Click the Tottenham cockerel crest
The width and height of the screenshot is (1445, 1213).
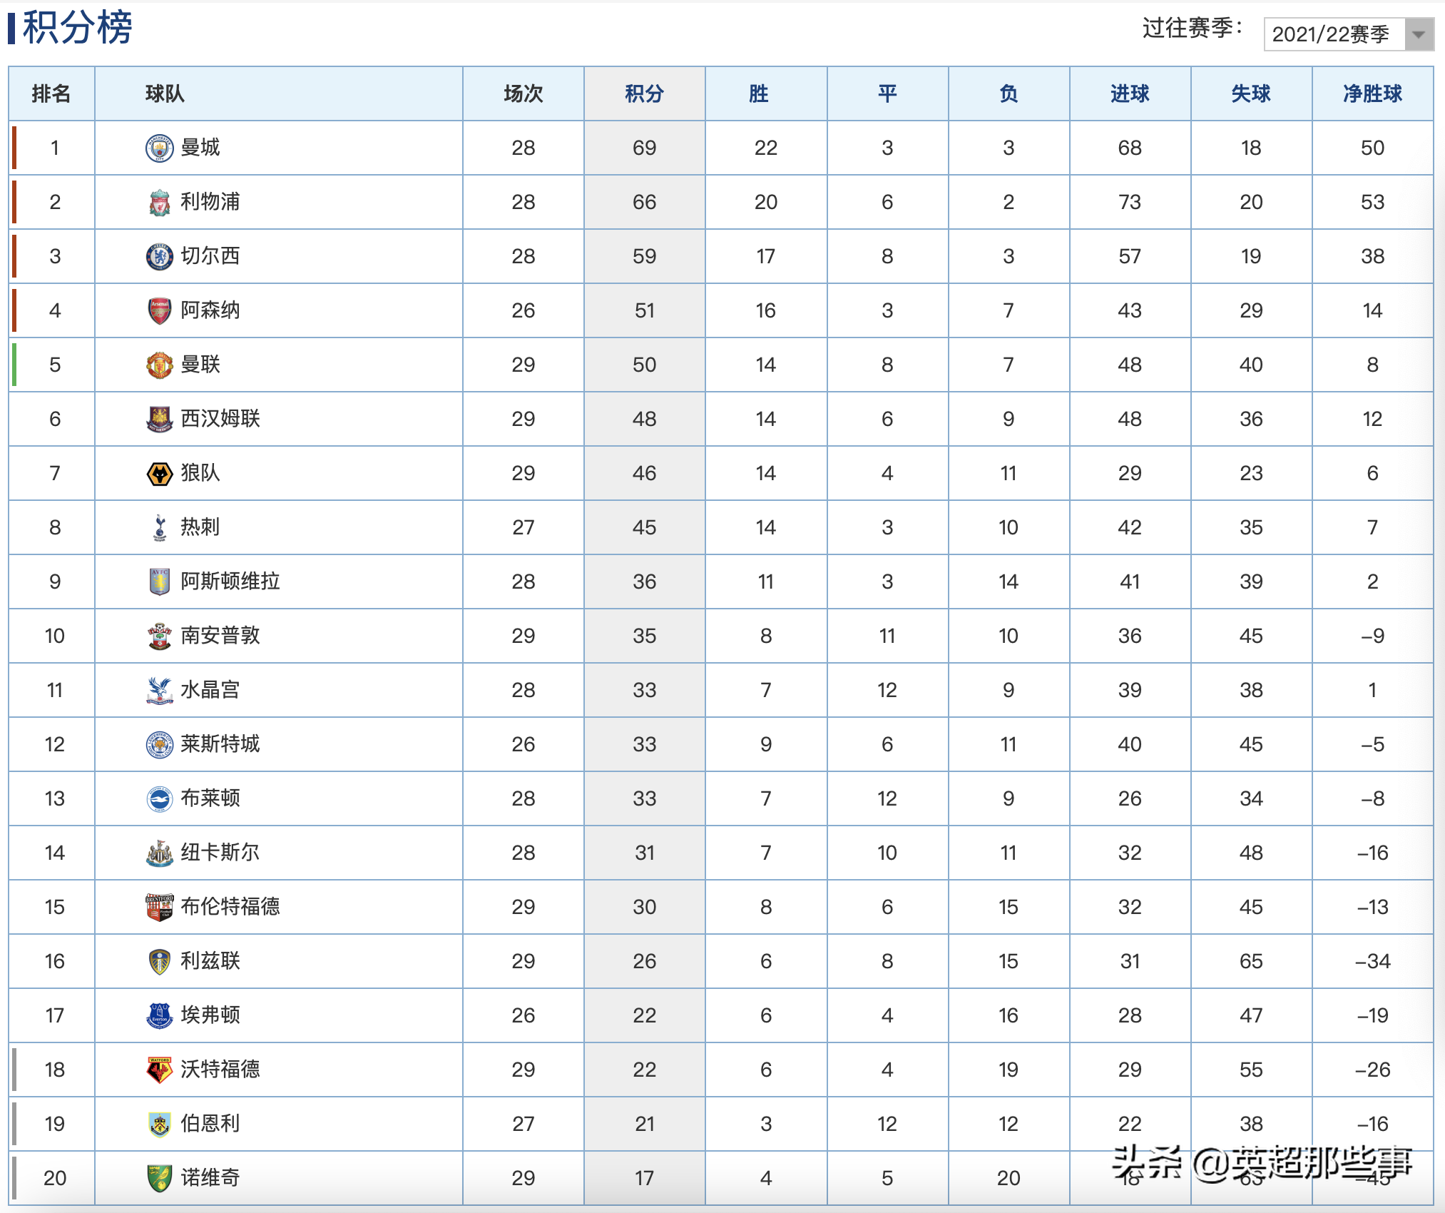(159, 528)
